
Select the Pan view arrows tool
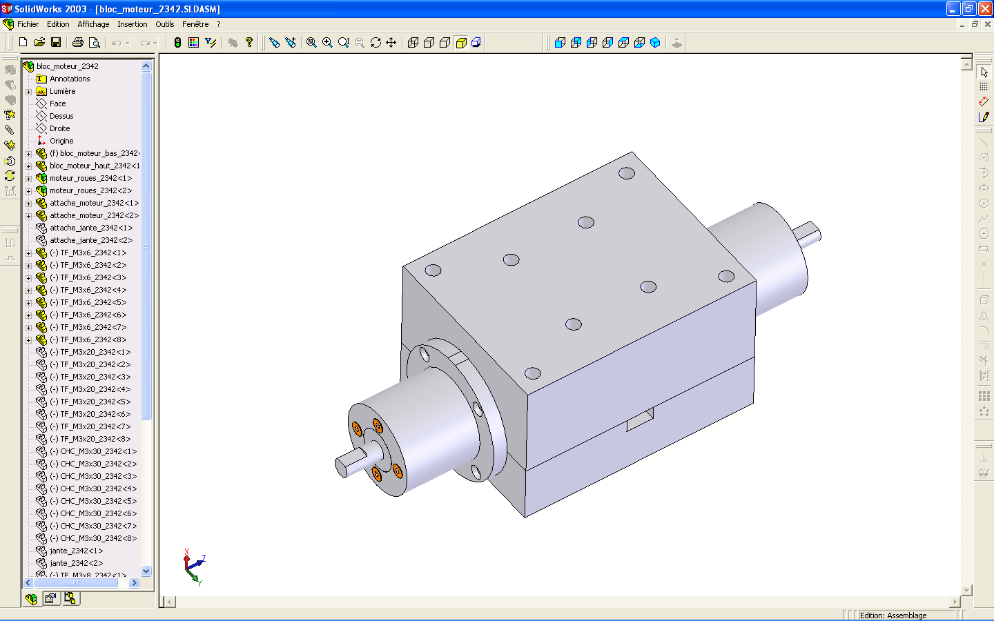point(391,43)
